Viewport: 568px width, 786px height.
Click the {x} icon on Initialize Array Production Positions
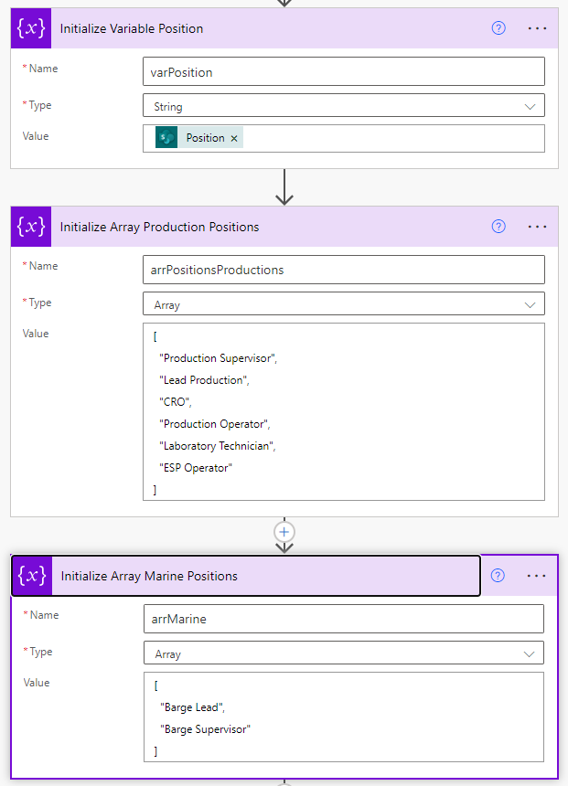(x=30, y=226)
